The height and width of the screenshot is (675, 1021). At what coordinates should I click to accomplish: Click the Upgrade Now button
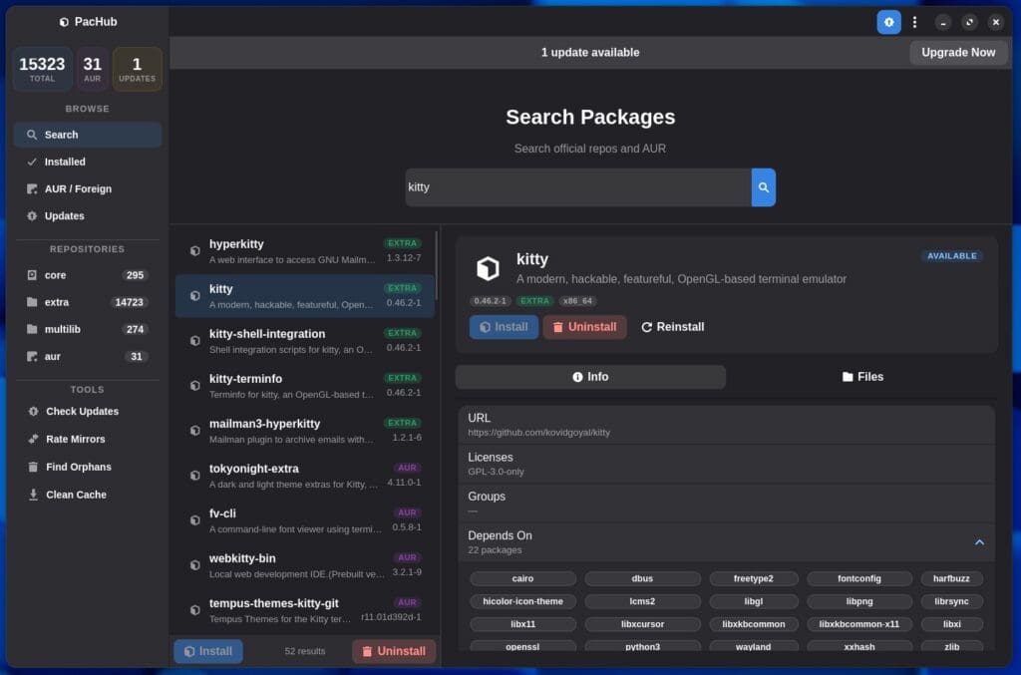point(957,52)
